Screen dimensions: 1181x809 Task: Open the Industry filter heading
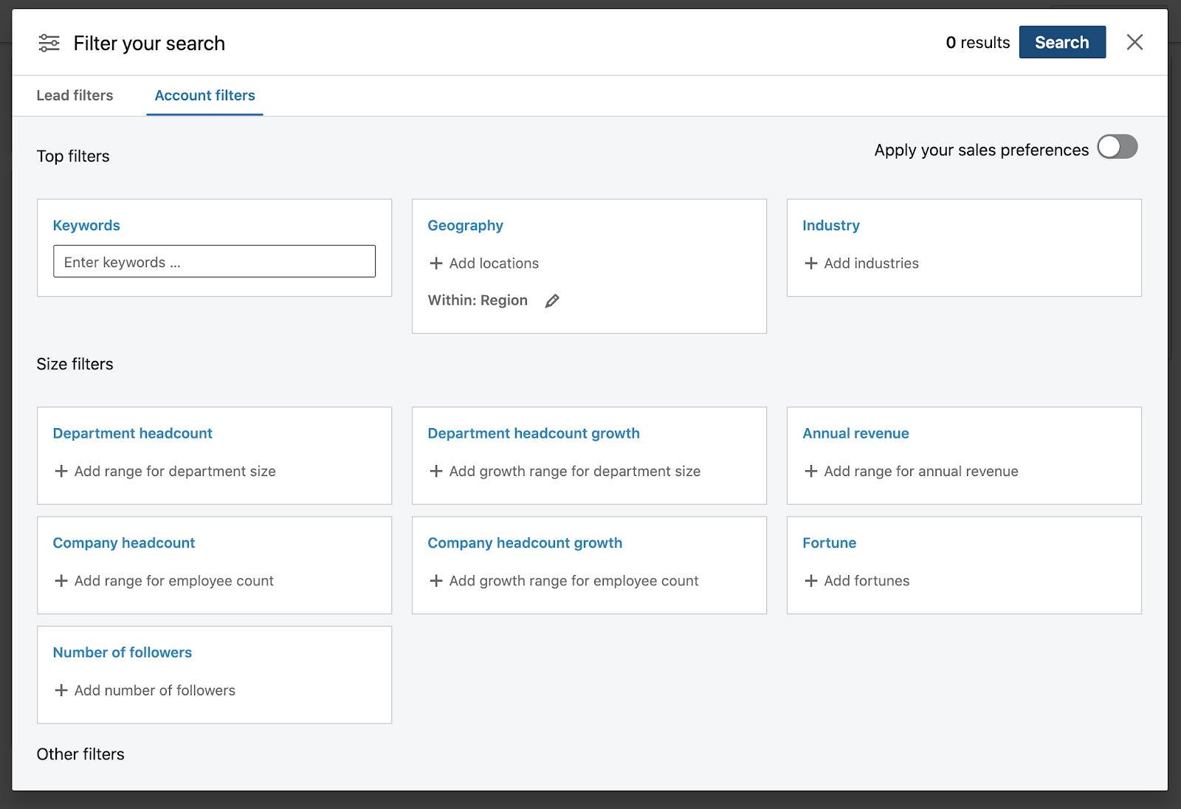pos(831,225)
